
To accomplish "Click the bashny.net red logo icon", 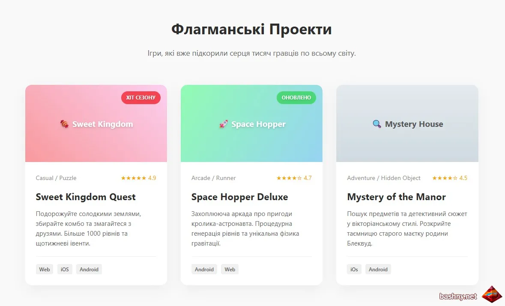I will 492,294.
